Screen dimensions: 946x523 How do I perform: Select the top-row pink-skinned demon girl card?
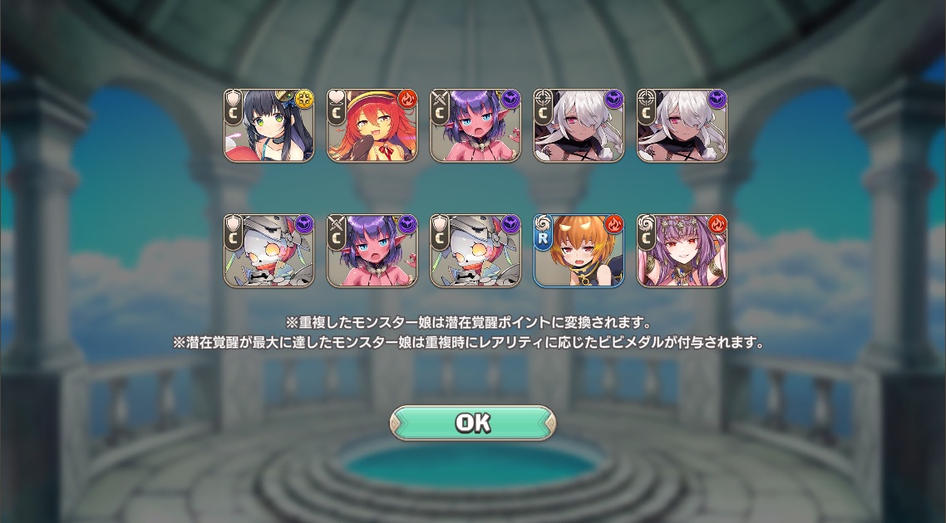(475, 126)
